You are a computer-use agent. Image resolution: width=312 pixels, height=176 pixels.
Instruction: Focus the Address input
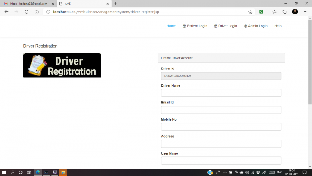point(221,144)
